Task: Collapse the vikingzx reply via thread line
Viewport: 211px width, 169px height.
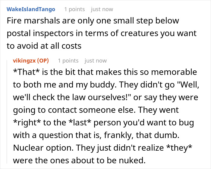Action: (x=7, y=112)
